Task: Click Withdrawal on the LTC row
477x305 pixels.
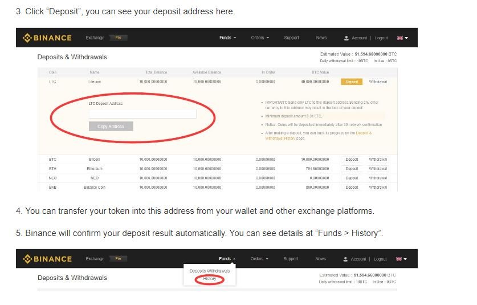Action: (378, 82)
